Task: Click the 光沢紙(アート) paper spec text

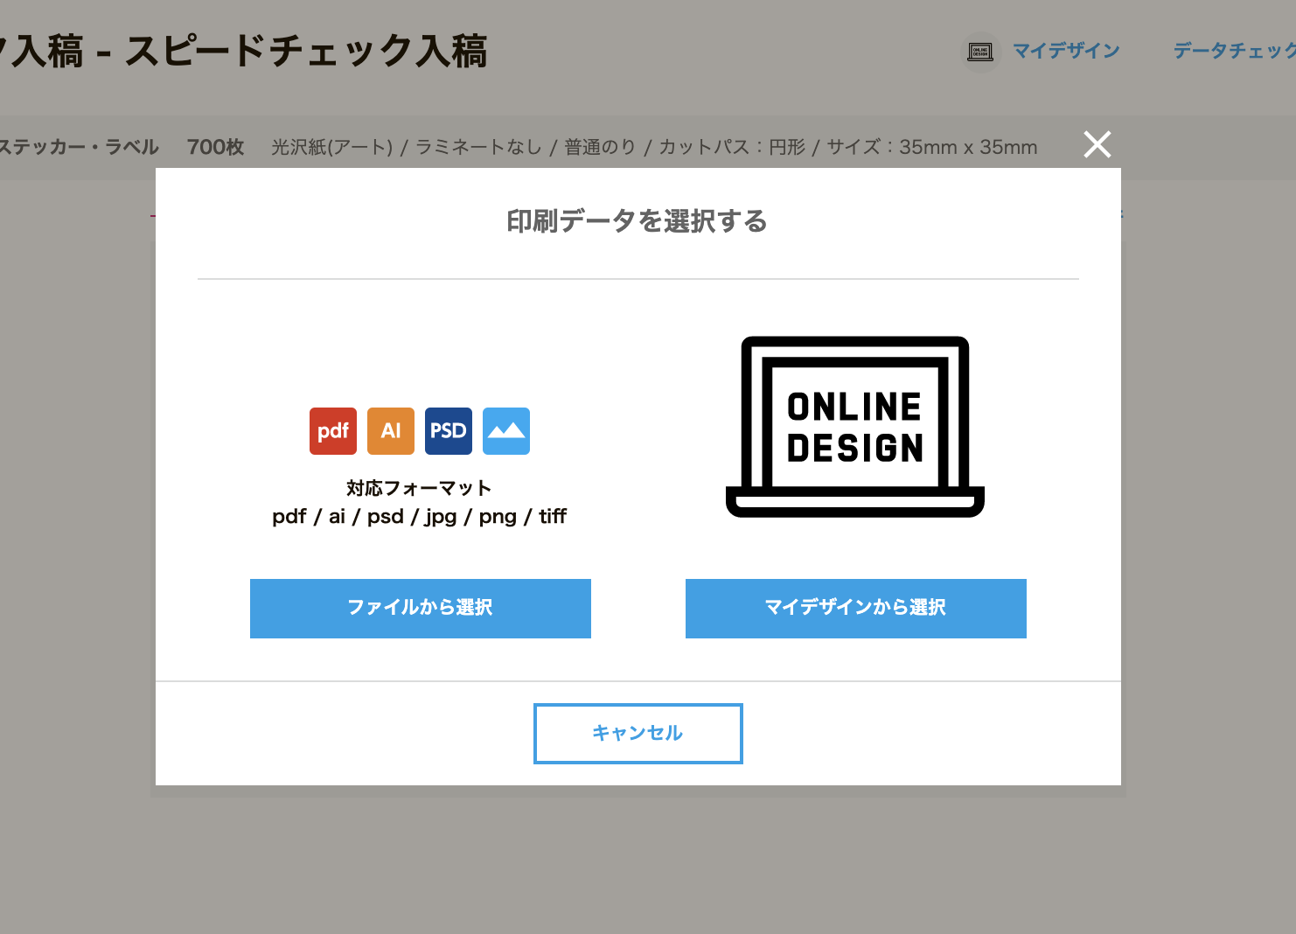Action: [332, 147]
